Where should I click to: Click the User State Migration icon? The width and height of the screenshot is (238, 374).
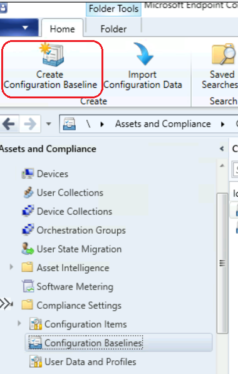click(x=28, y=249)
